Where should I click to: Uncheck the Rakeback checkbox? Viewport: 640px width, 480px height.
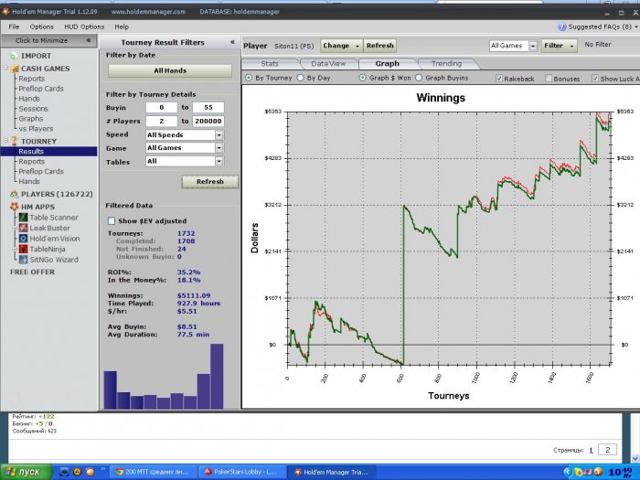(x=498, y=79)
